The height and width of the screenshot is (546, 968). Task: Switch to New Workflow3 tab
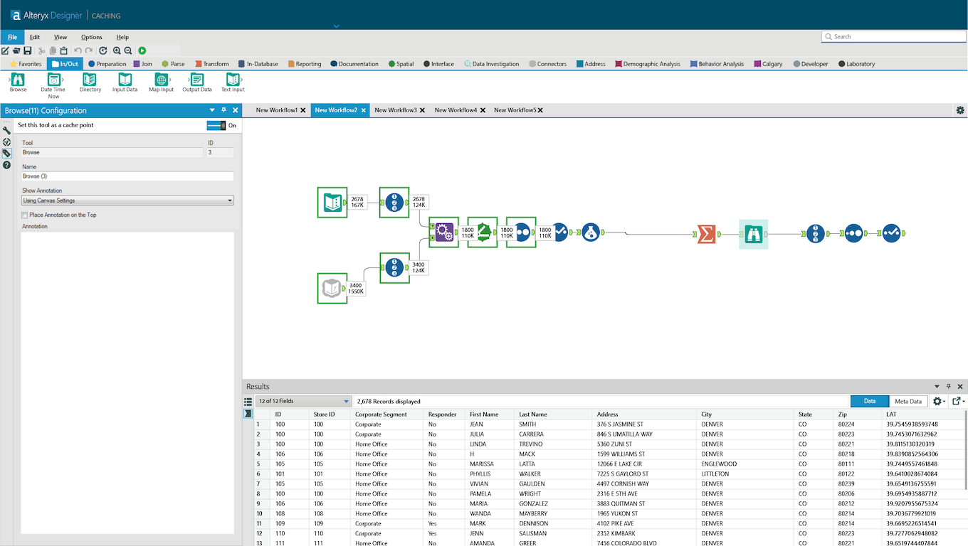point(396,110)
